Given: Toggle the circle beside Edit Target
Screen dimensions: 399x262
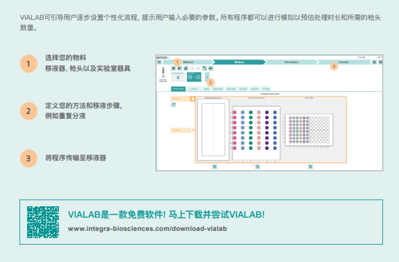Looking at the screenshot, I should tap(193, 130).
